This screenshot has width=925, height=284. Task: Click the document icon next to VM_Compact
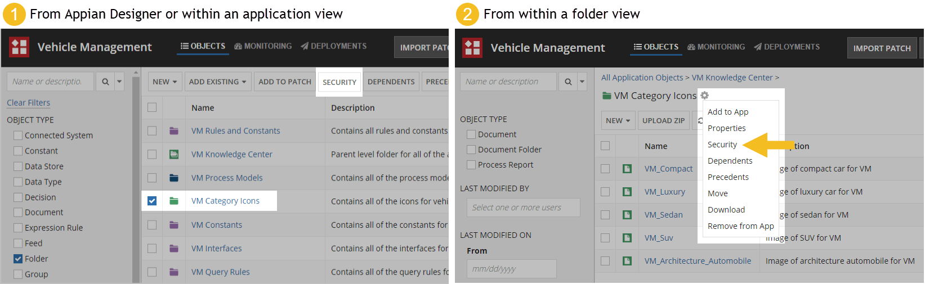[627, 169]
